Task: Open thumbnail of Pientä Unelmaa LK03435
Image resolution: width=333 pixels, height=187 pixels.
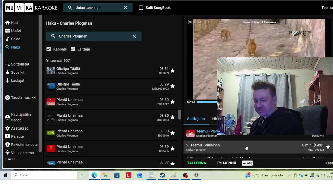Action: (x=51, y=149)
